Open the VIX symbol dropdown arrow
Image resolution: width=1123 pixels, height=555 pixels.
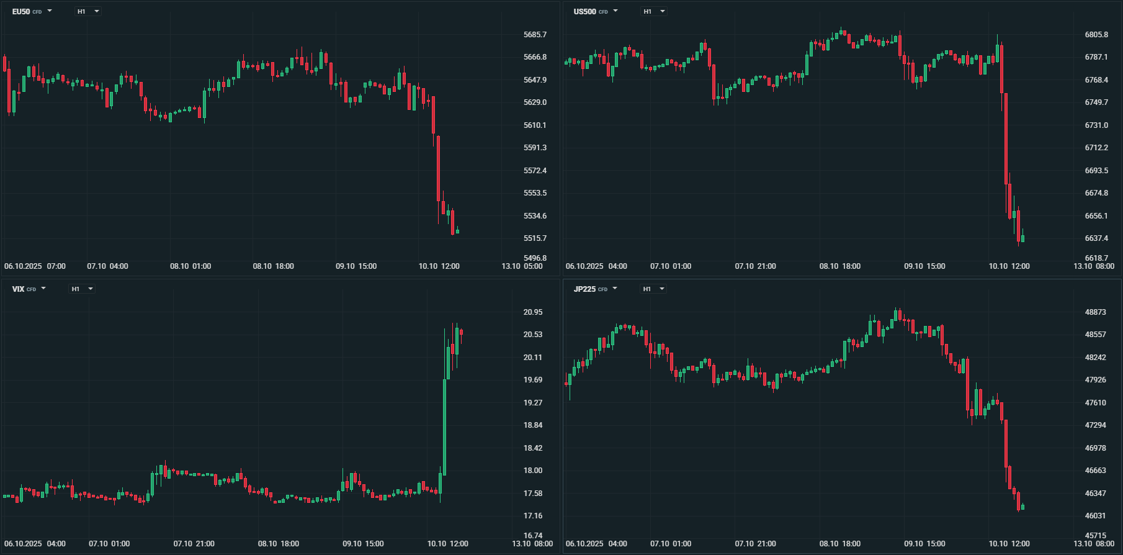(x=43, y=289)
